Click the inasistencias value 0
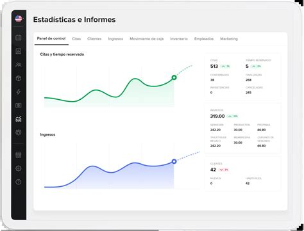Viewport: 304px width, 231px height. (211, 93)
